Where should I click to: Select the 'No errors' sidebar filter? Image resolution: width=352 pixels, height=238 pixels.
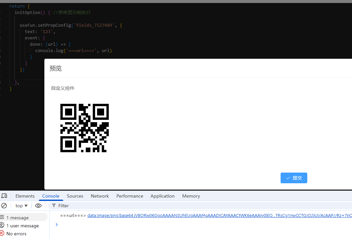(x=16, y=234)
